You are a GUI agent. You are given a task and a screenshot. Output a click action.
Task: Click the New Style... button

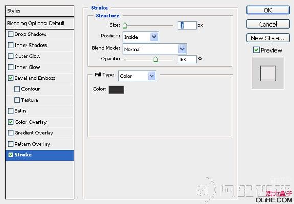click(268, 38)
